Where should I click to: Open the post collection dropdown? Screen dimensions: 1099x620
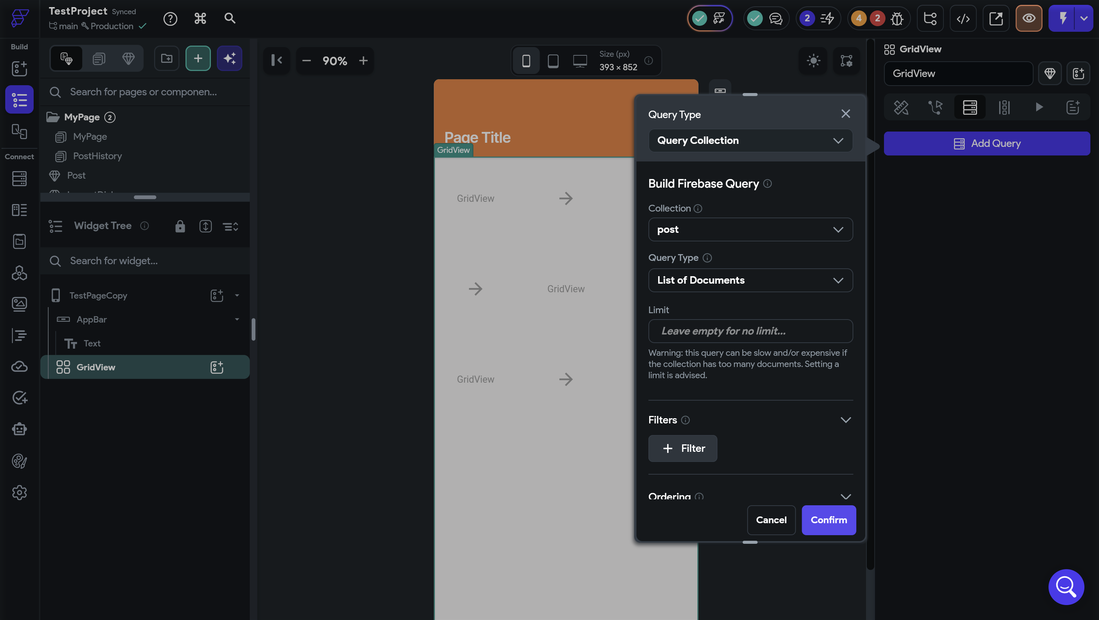[x=750, y=229]
